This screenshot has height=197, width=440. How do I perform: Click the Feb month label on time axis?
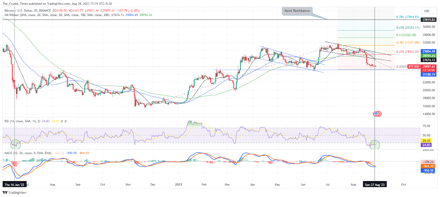point(204,185)
